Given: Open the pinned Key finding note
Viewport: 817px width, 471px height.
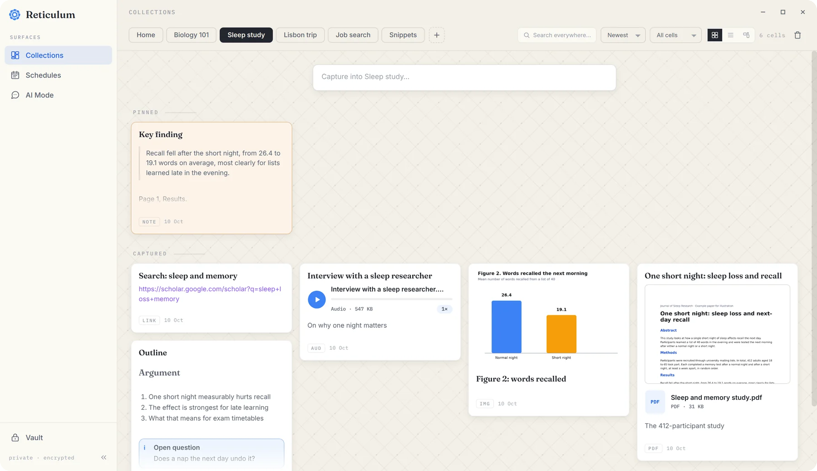Looking at the screenshot, I should pos(212,178).
